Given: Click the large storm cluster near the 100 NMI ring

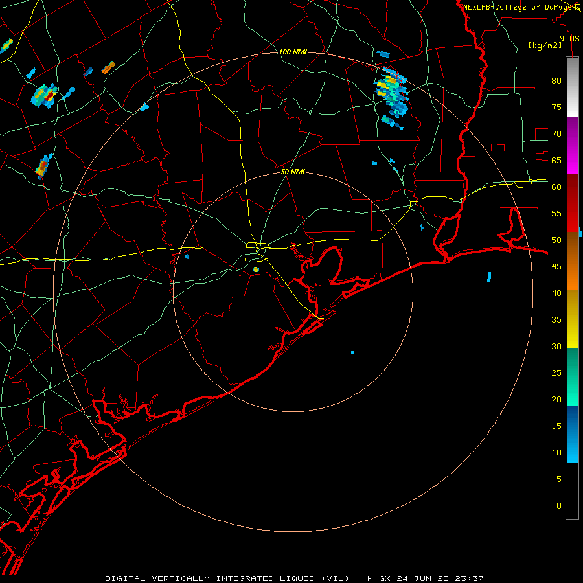Looking at the screenshot, I should (x=392, y=93).
